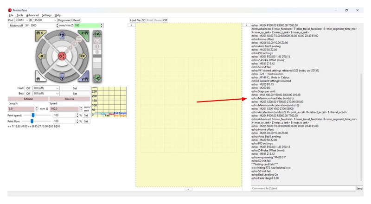
Task: Click the Disconnect button
Action: [65, 20]
